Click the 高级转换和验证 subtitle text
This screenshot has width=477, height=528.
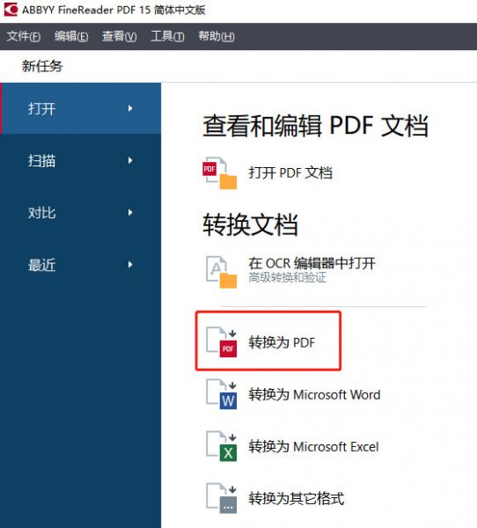click(x=288, y=277)
